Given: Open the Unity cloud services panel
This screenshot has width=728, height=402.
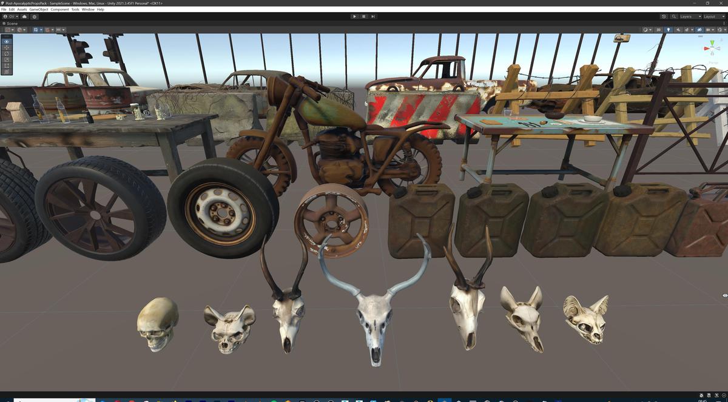Looking at the screenshot, I should 24,16.
